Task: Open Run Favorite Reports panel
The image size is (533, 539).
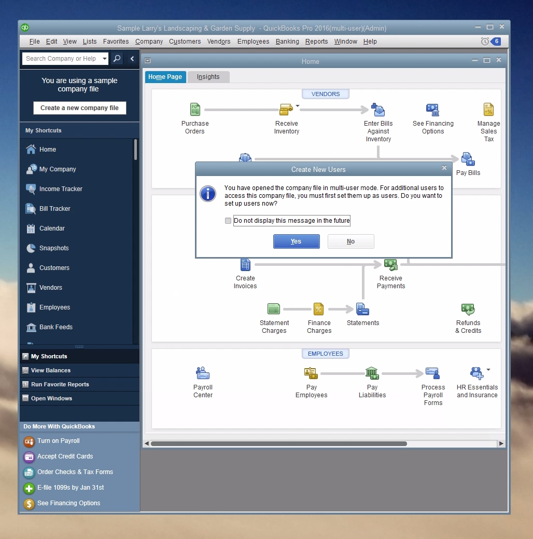Action: [x=80, y=384]
